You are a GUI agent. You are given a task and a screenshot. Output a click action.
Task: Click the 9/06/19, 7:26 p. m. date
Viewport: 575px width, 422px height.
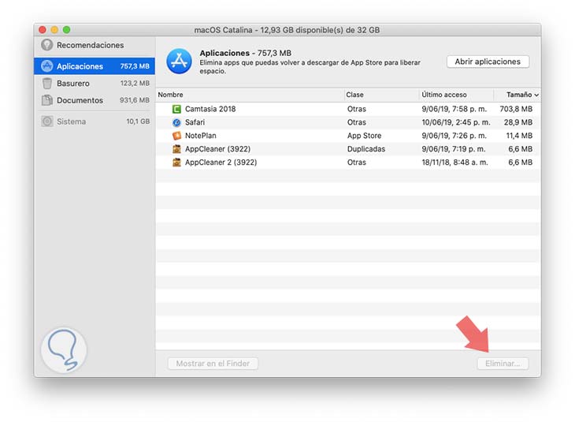click(x=454, y=136)
